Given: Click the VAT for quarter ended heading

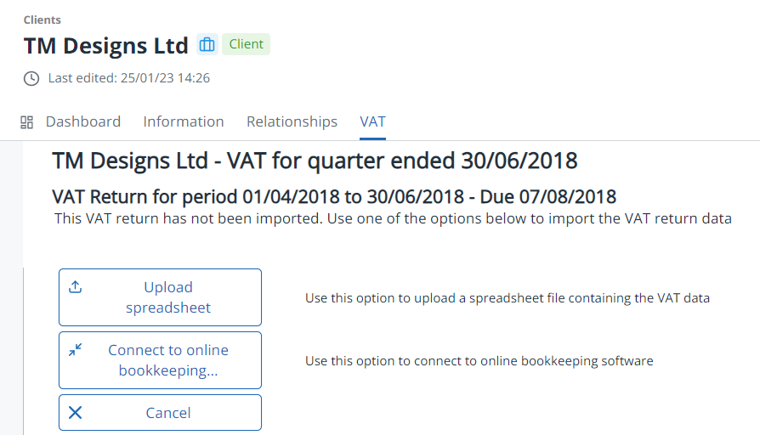Looking at the screenshot, I should pos(315,160).
